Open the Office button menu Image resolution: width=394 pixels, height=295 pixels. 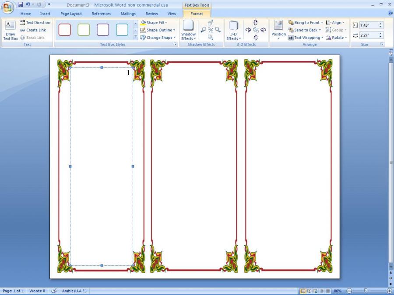coord(8,7)
